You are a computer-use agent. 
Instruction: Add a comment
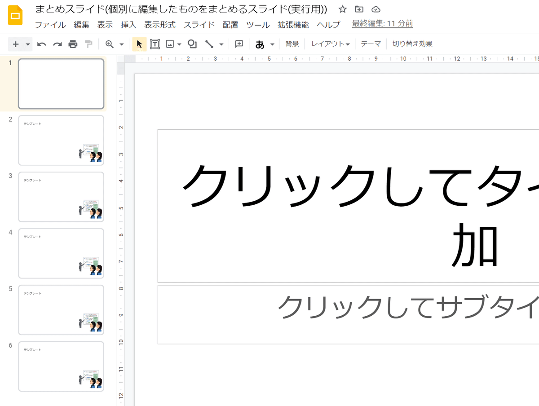239,44
